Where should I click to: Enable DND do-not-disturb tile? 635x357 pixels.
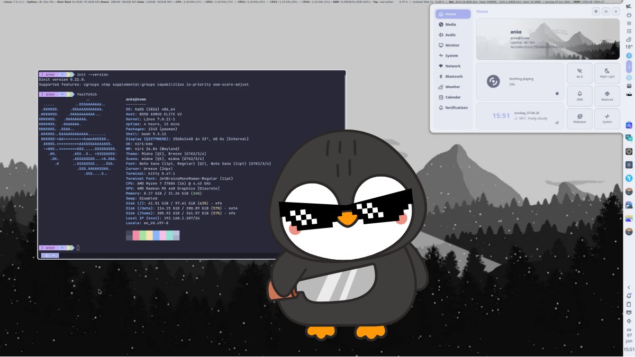pyautogui.click(x=579, y=96)
